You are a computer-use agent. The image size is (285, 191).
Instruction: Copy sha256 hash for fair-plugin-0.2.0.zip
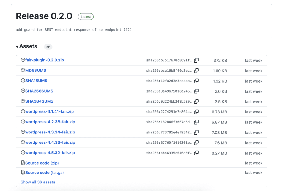[x=196, y=60]
